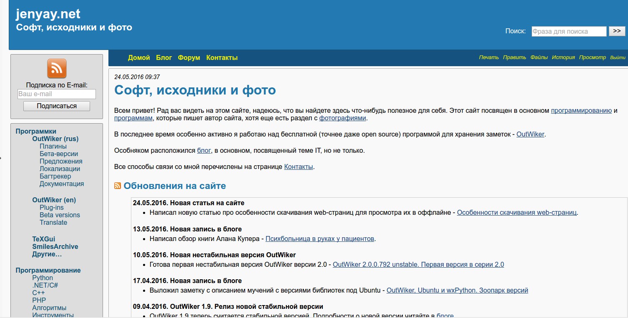This screenshot has width=628, height=318.
Task: Select Программирование in the sidebar
Action: pyautogui.click(x=48, y=271)
